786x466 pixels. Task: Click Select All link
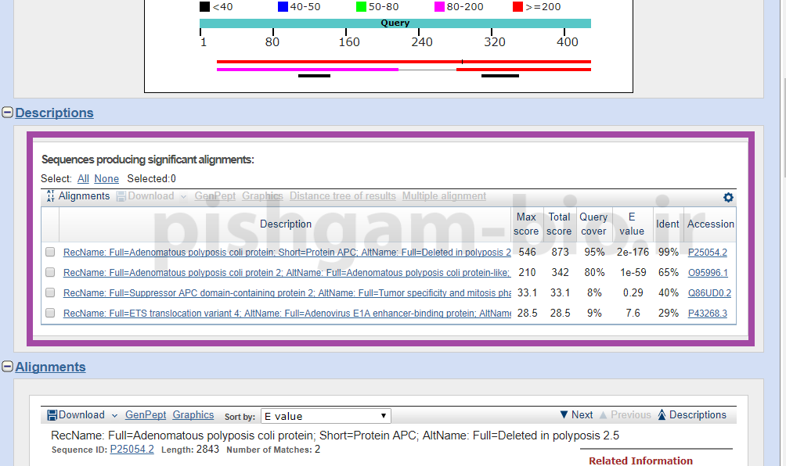[83, 179]
